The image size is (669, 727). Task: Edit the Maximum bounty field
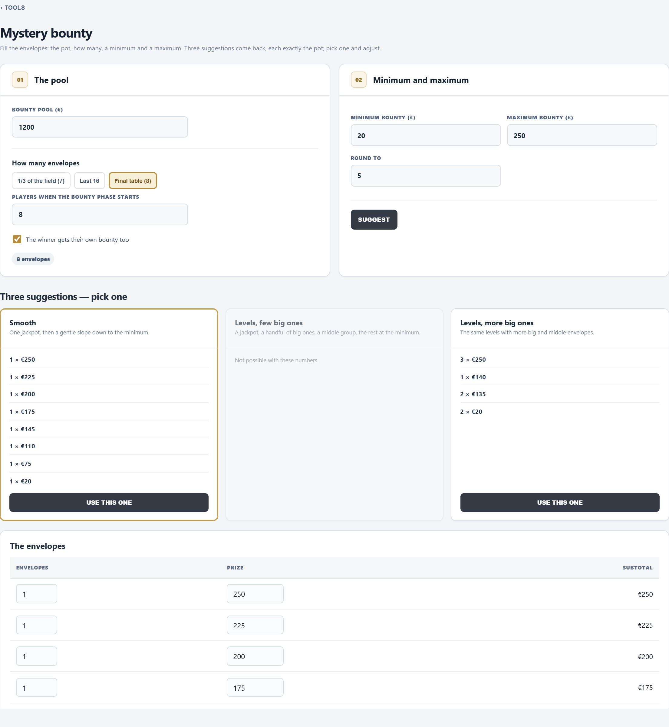tap(582, 135)
